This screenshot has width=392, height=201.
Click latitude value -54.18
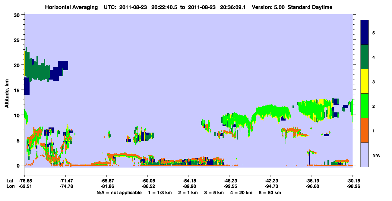(189, 181)
